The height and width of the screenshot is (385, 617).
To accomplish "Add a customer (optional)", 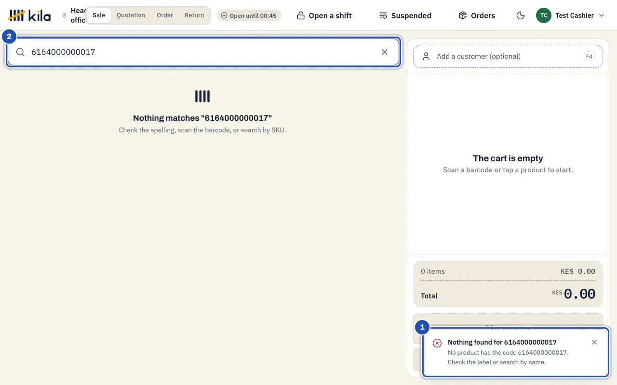I will pyautogui.click(x=508, y=56).
